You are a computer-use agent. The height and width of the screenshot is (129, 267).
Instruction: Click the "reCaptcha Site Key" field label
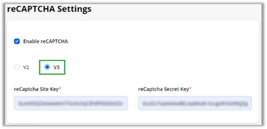[x=36, y=89]
